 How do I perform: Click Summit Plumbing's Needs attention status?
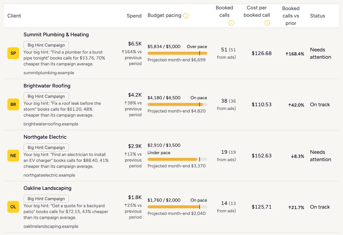[x=321, y=53]
